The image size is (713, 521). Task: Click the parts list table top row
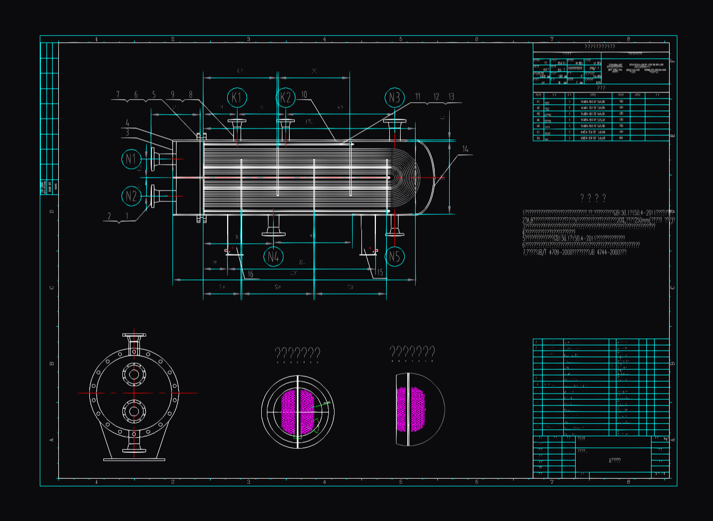pos(601,342)
